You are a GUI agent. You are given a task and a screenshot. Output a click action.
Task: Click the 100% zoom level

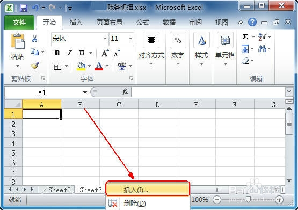click(x=200, y=200)
